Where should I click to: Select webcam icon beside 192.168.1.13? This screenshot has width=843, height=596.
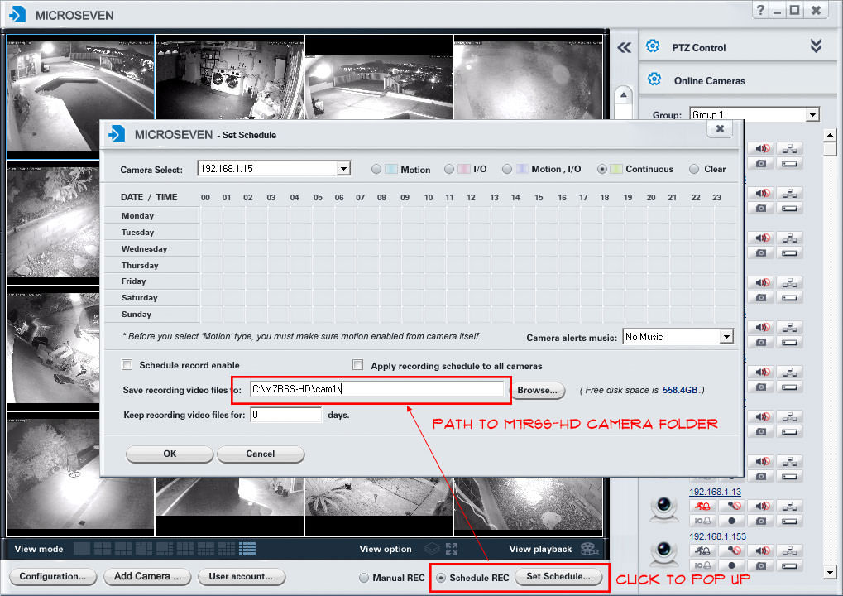[x=664, y=509]
